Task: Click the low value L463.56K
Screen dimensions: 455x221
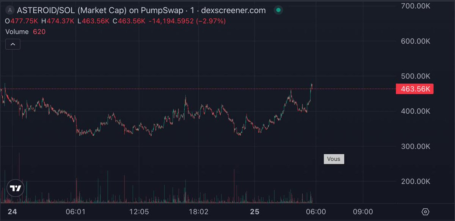Action: click(x=94, y=21)
